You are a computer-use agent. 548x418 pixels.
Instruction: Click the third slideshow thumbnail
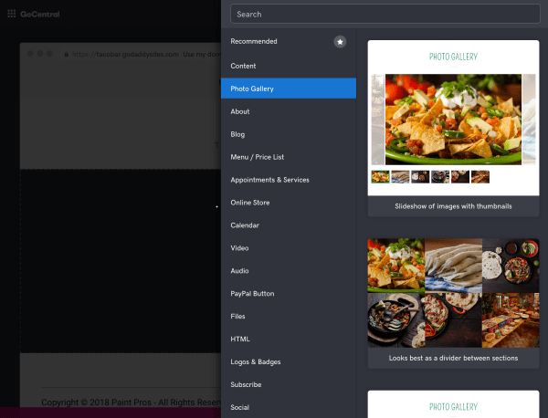[420, 177]
